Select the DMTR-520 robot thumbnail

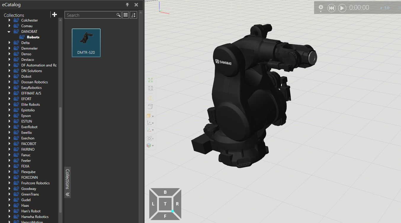(86, 43)
